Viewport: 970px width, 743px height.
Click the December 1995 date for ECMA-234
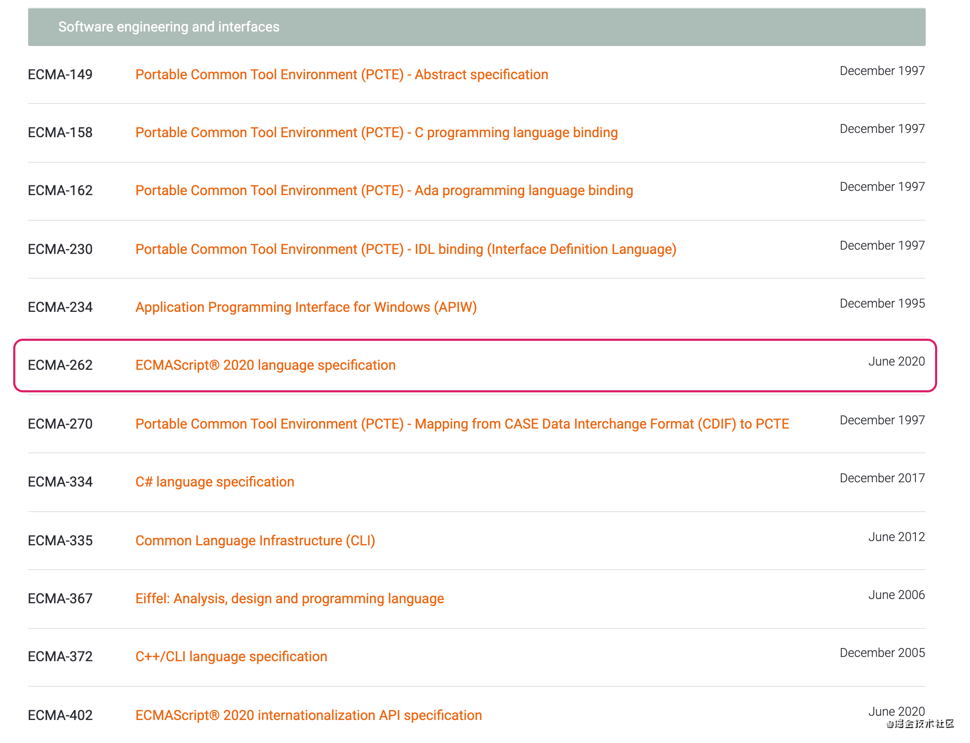pyautogui.click(x=882, y=303)
